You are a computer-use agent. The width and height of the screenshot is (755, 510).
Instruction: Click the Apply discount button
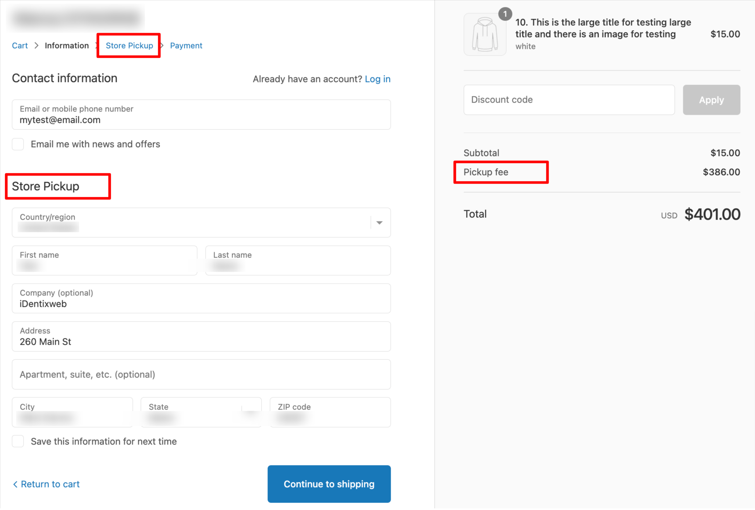(711, 100)
